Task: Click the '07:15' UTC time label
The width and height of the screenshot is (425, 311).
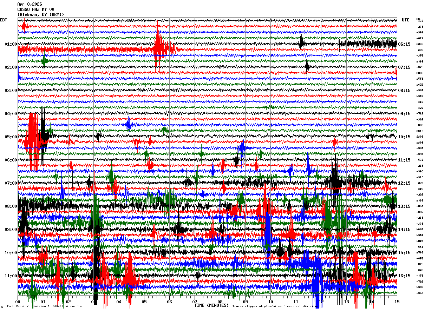Action: tap(404, 67)
